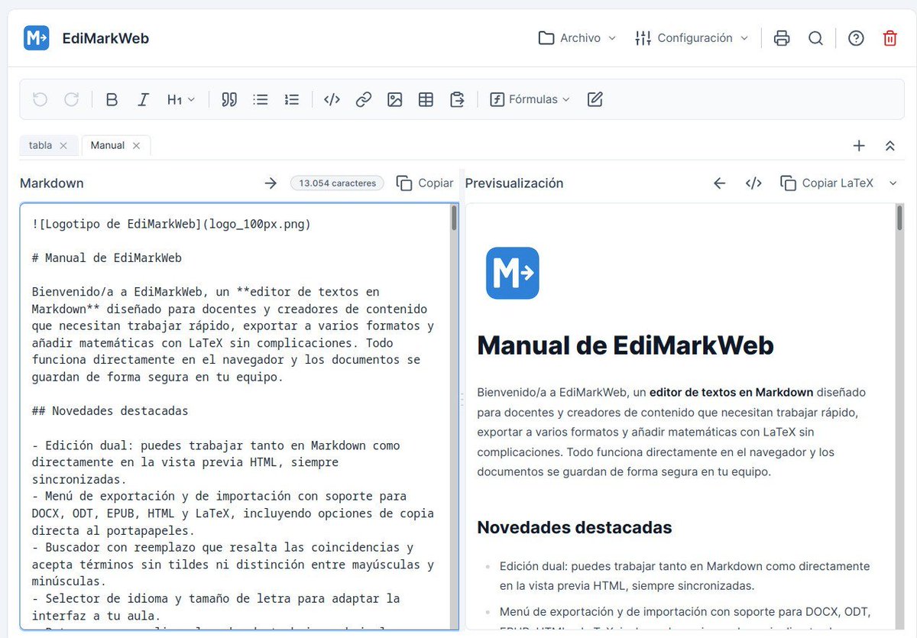Viewport: 917px width, 638px height.
Task: Insert a table
Action: [426, 99]
